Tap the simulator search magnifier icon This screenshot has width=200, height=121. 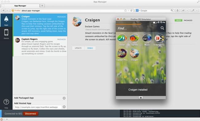pos(162,28)
